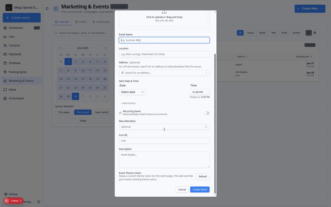This screenshot has height=207, width=331.
Task: Click the Create event sidebar button
Action: [22, 18]
